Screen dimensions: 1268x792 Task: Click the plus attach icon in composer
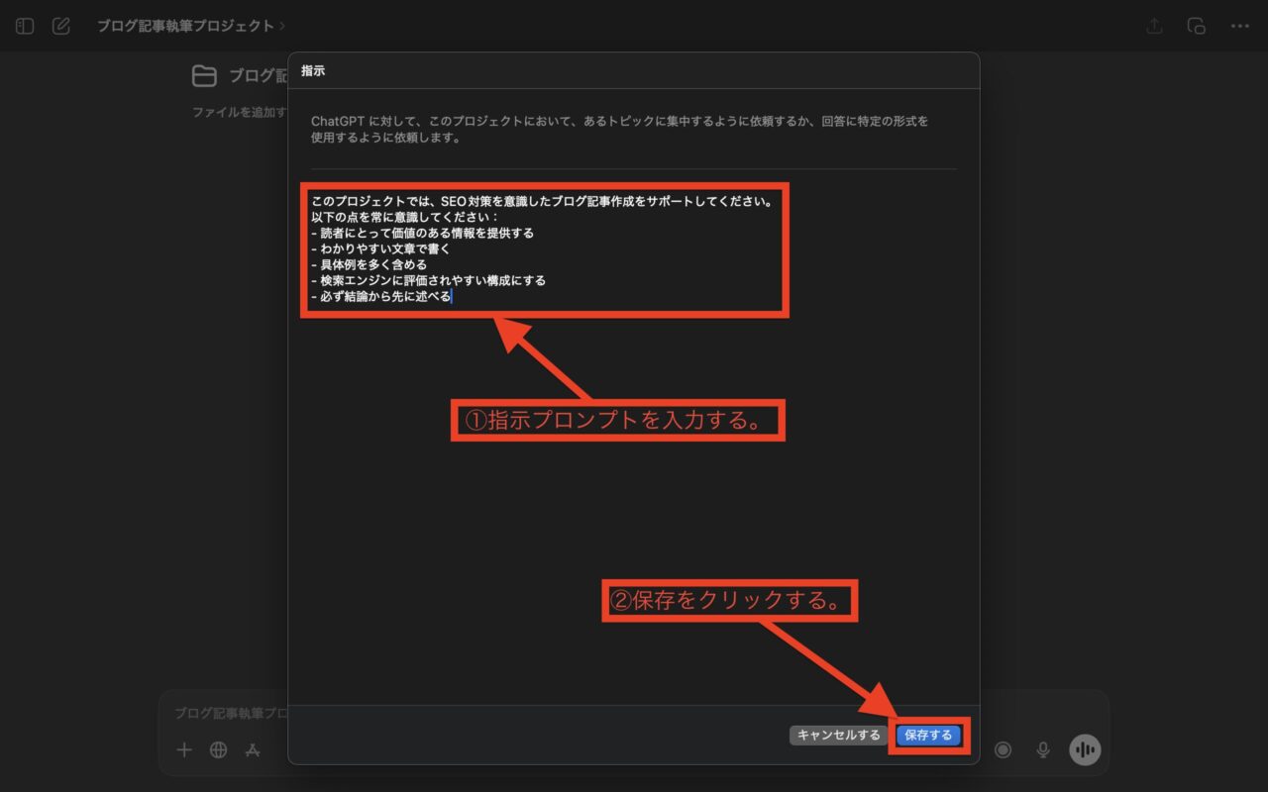click(x=184, y=749)
